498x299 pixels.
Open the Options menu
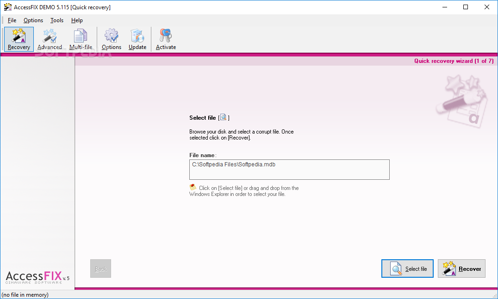pos(33,20)
